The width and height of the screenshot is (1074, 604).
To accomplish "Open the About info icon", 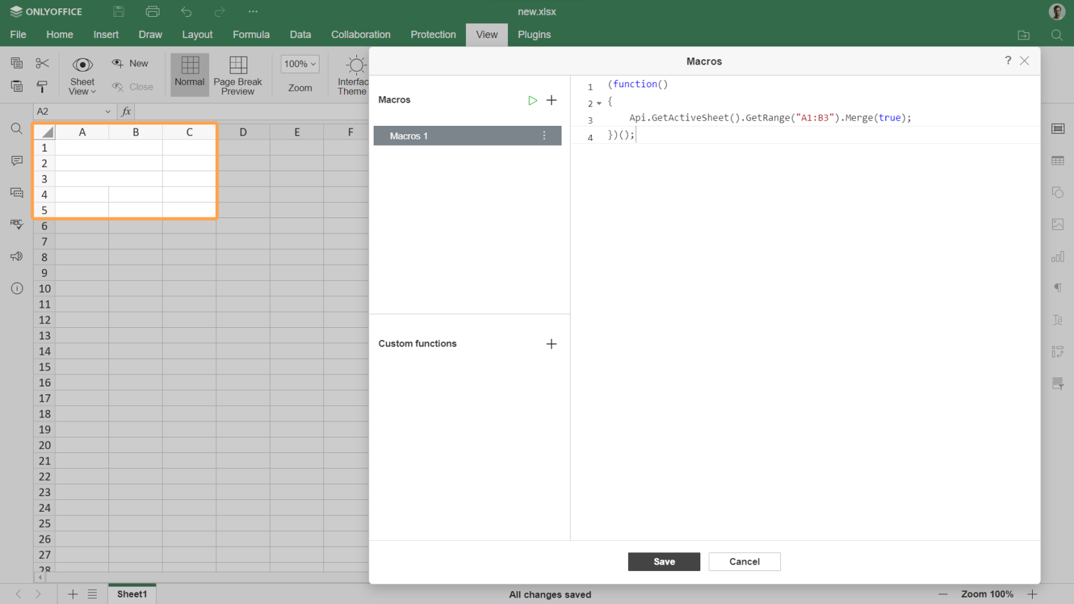I will 17,288.
